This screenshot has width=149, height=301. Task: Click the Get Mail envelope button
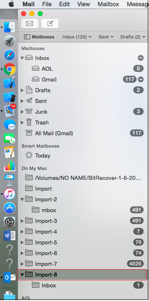29,24
